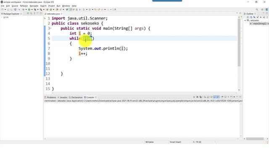This screenshot has width=269, height=151.
Task: Open the Source menu
Action: click(15, 6)
